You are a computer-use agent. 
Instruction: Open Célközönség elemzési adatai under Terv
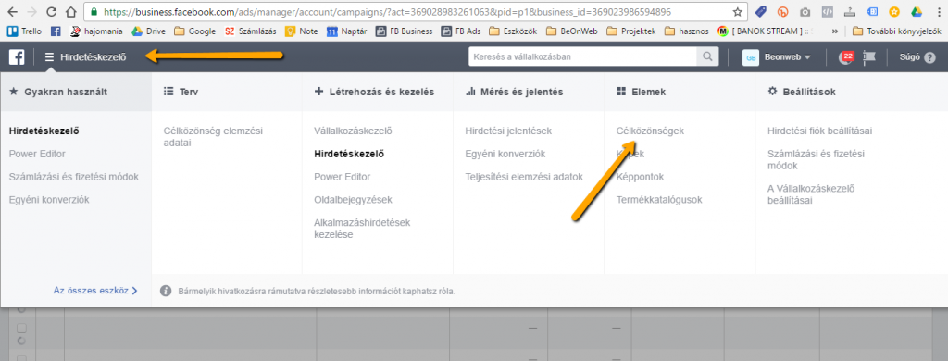pos(214,137)
